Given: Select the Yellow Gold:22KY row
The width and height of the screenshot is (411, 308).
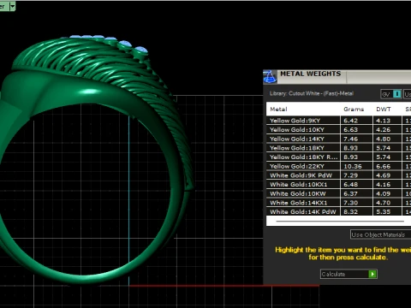Looking at the screenshot, I should pyautogui.click(x=338, y=166).
